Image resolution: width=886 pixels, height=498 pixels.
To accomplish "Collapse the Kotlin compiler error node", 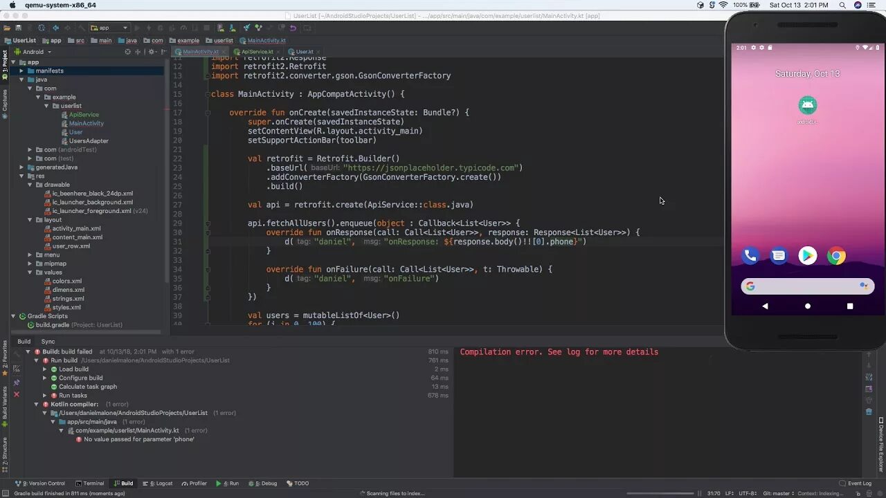I will pyautogui.click(x=37, y=404).
